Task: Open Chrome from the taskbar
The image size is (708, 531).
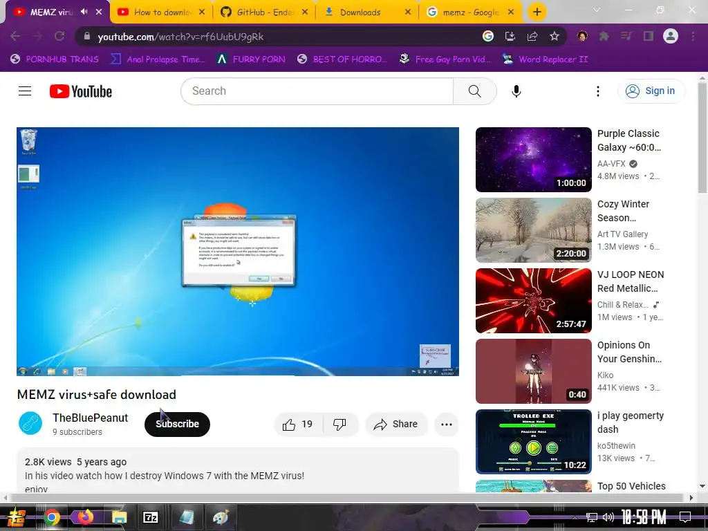Action: coord(51,517)
